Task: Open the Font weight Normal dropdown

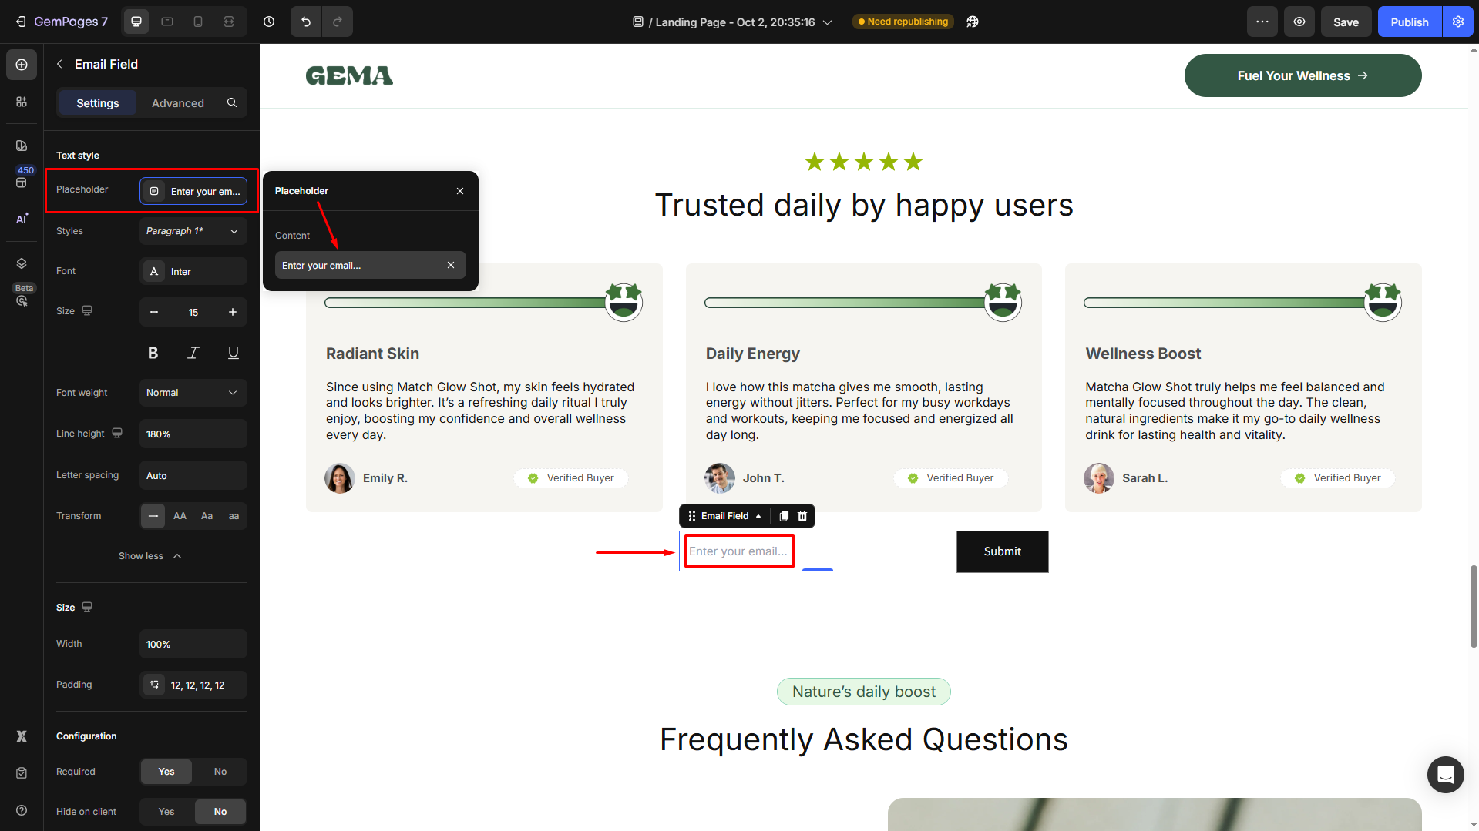Action: point(193,393)
